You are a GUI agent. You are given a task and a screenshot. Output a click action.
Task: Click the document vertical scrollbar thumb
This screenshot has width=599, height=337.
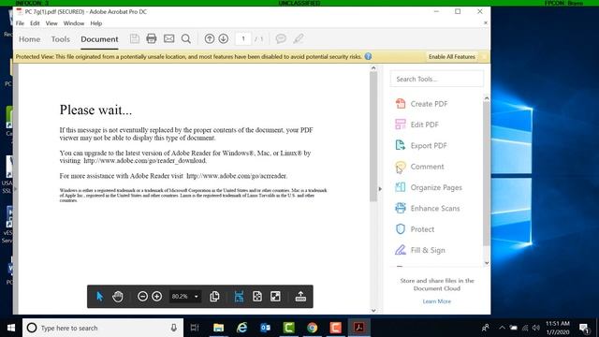[373, 136]
